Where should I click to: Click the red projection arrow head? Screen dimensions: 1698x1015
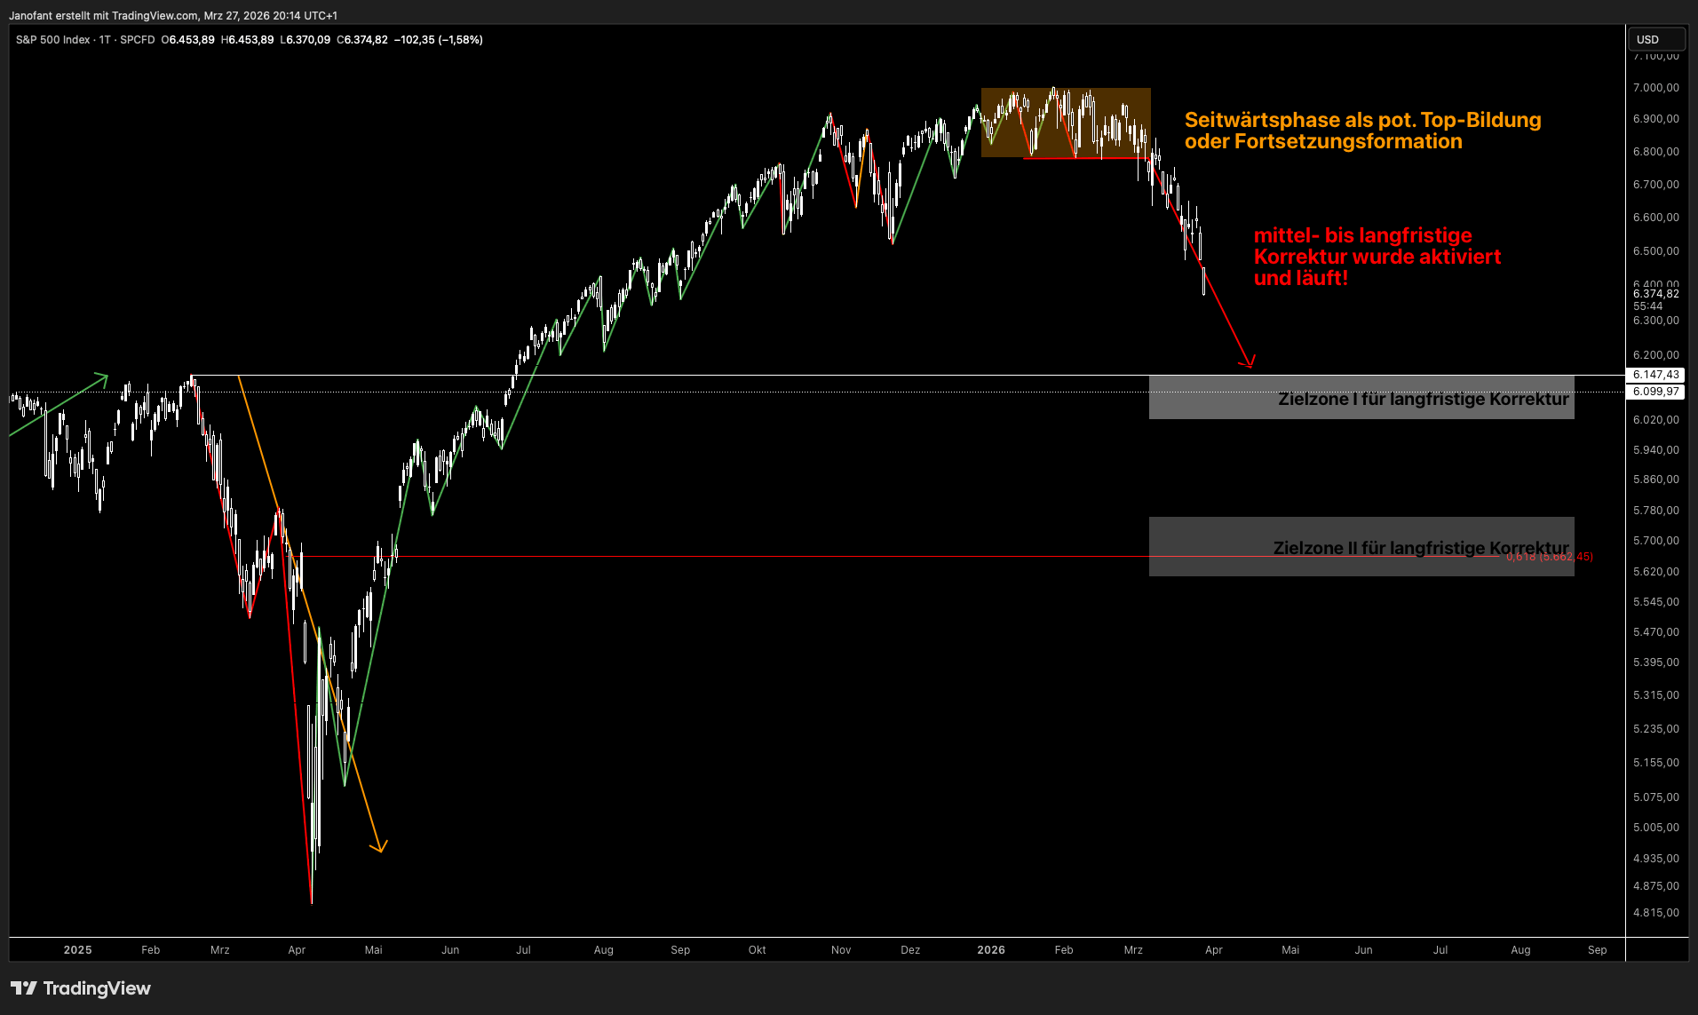1249,362
